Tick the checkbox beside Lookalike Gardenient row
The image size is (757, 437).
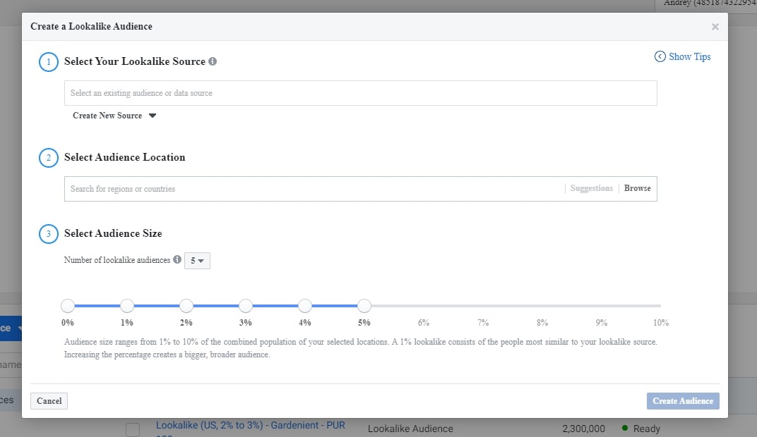pyautogui.click(x=132, y=429)
